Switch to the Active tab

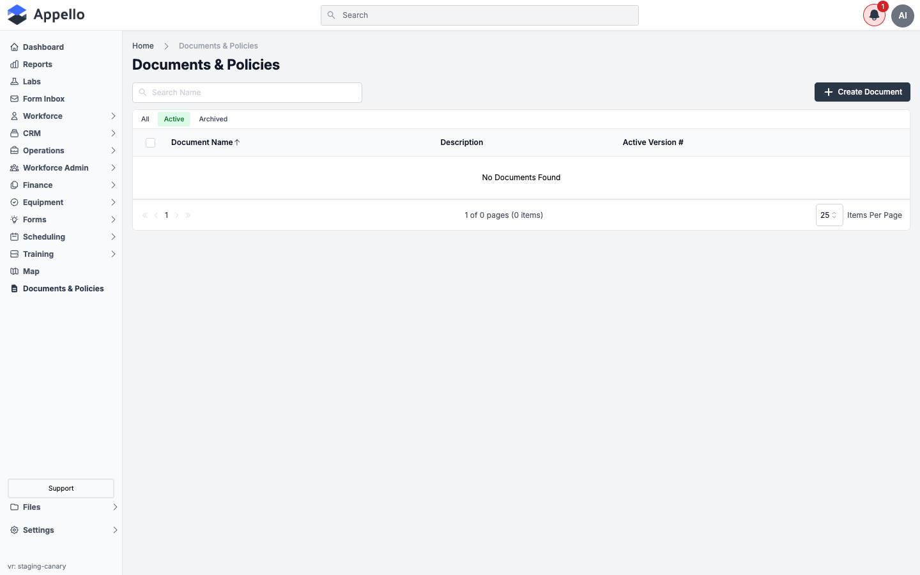tap(174, 119)
